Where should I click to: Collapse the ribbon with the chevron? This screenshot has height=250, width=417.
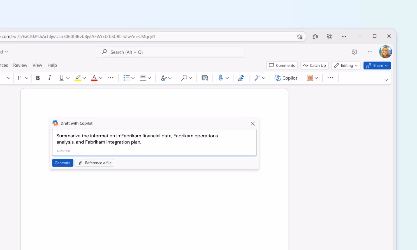point(386,80)
